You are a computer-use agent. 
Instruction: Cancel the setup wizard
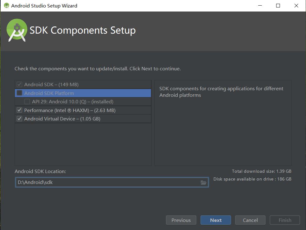click(250, 220)
